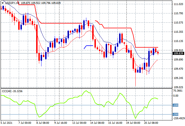Image resolution: width=185 pixels, height=126 pixels.
Task: Click the 110.795 price scale label
Action: tap(178, 13)
